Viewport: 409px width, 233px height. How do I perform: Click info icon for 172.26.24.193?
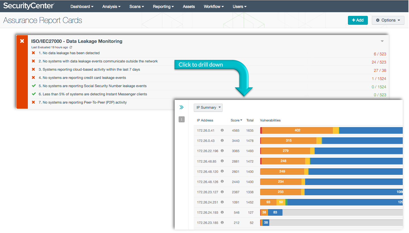(222, 212)
